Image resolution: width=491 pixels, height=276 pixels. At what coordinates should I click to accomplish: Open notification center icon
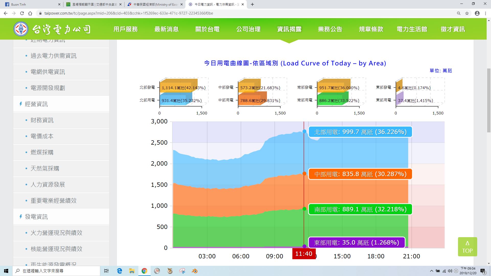pos(483,271)
